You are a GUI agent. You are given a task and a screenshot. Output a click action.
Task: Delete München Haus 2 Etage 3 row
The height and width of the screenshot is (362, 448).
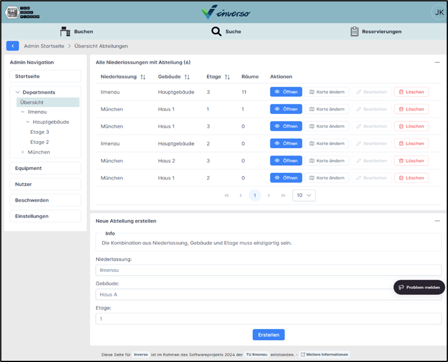pos(411,161)
